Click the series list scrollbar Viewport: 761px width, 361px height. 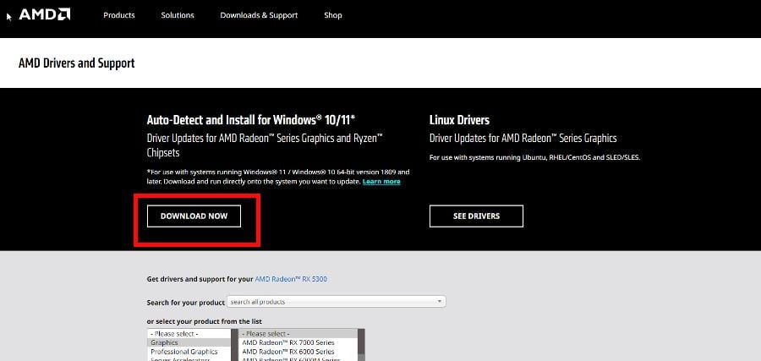coord(361,345)
